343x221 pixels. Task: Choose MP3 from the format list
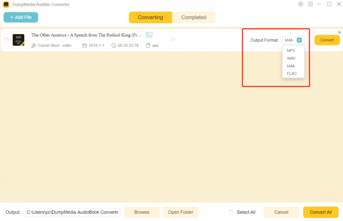[x=291, y=51]
